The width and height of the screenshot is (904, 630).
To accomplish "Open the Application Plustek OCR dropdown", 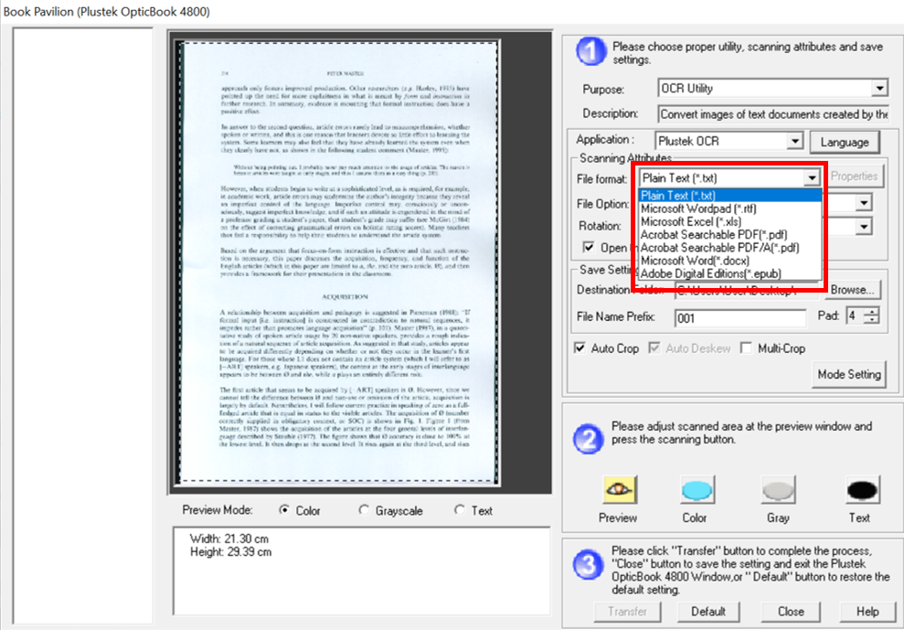I will [793, 142].
